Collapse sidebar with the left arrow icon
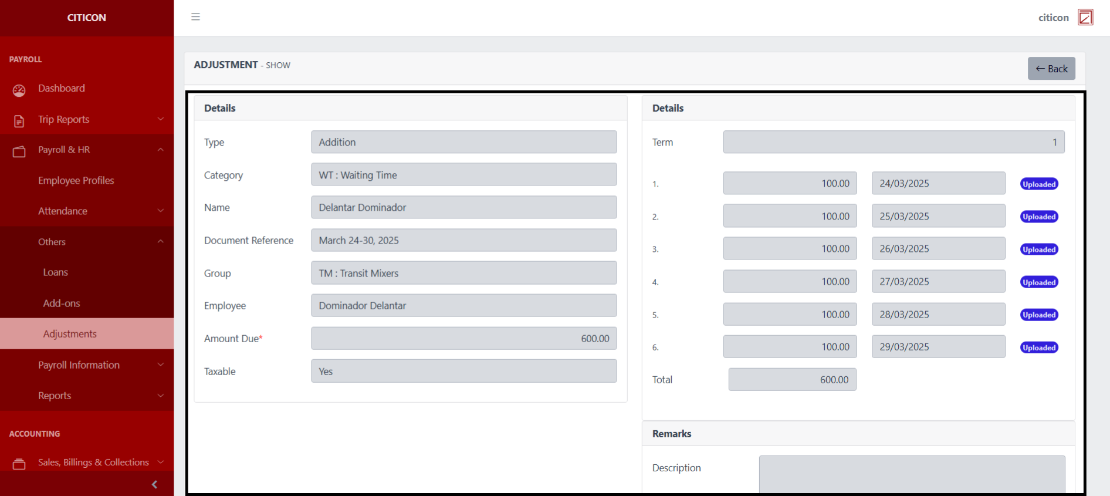The height and width of the screenshot is (496, 1110). point(154,484)
